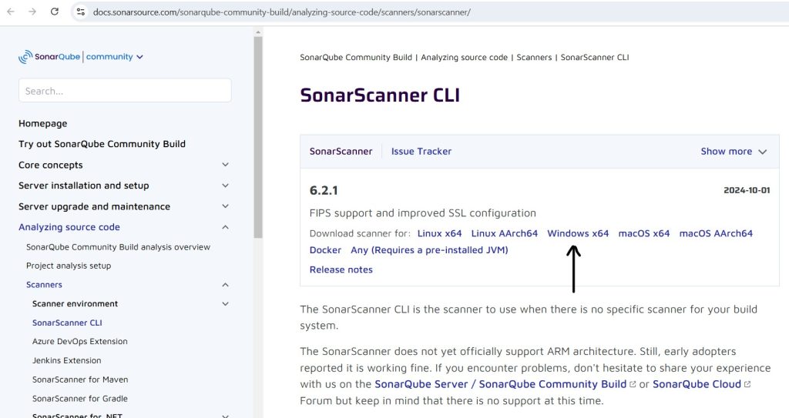Click the browser back arrow
This screenshot has height=418, width=789.
pos(11,12)
